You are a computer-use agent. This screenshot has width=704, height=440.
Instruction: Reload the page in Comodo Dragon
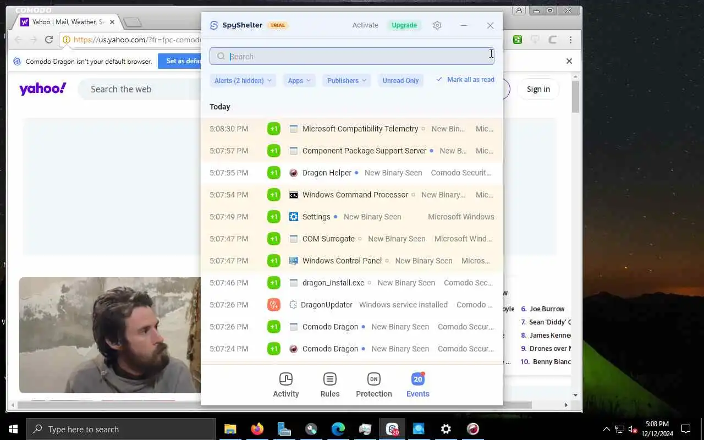[x=49, y=40]
